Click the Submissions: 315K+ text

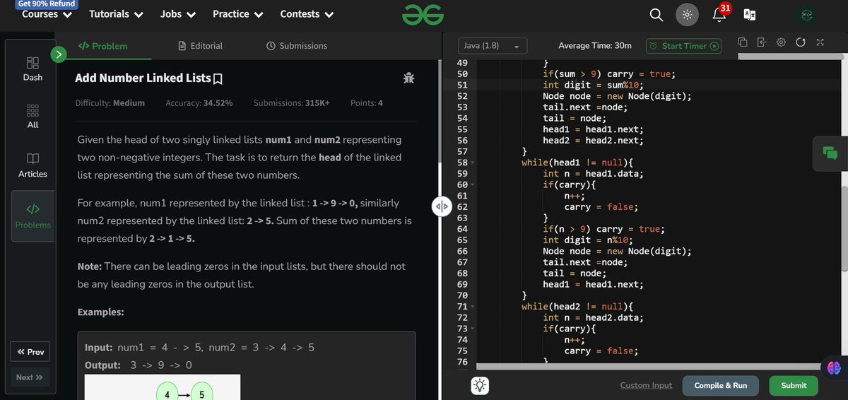[x=292, y=103]
